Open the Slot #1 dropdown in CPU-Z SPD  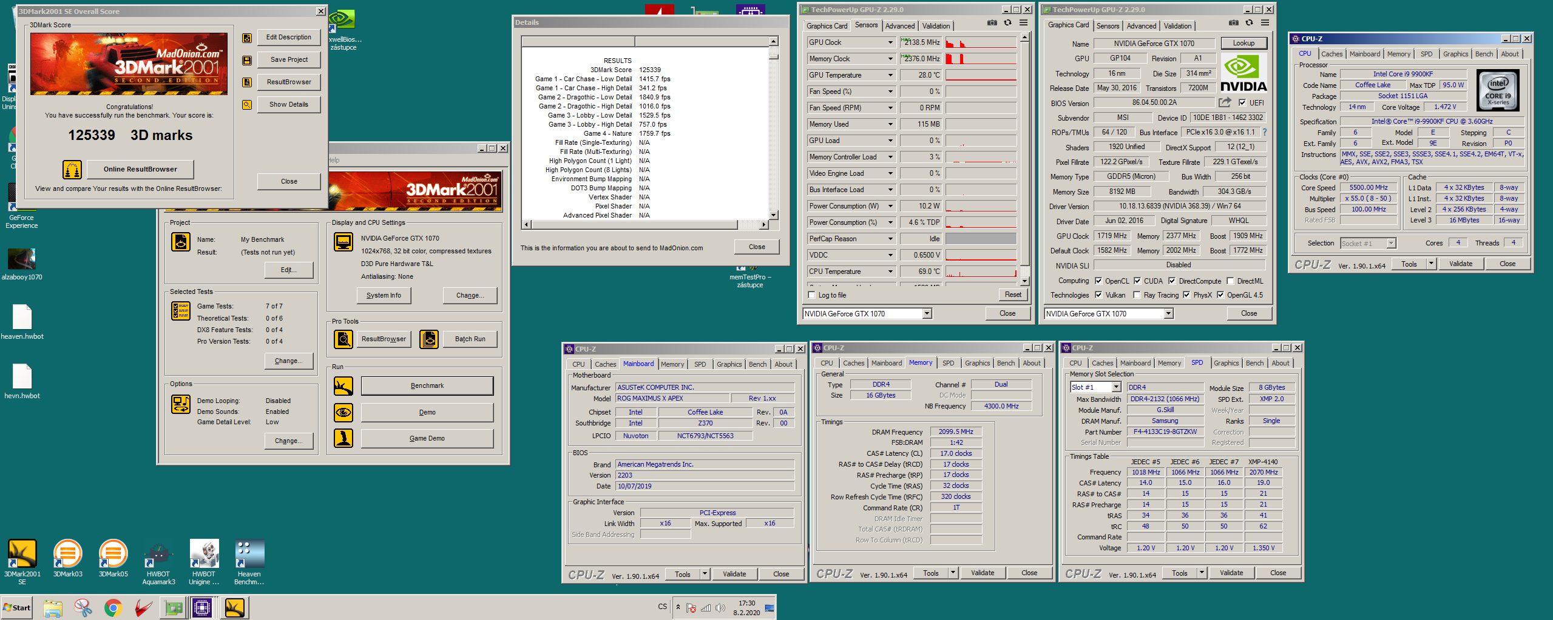(1115, 387)
